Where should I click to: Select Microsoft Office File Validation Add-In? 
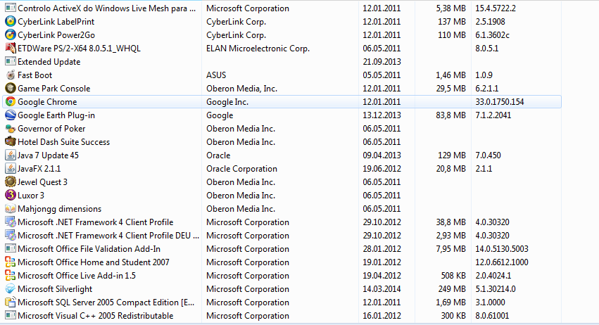(89, 249)
